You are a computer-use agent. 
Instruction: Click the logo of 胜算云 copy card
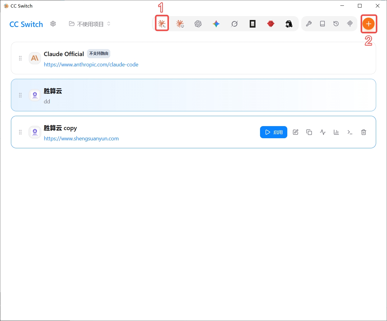(35, 132)
